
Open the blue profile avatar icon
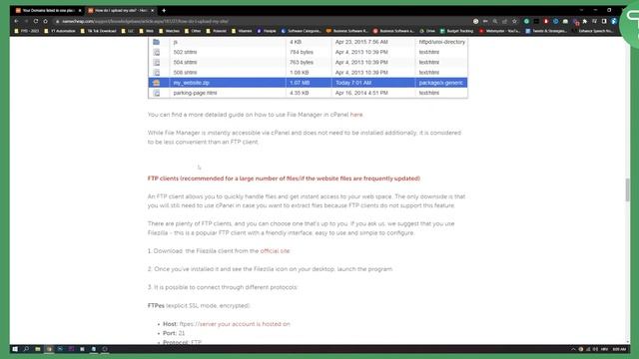614,21
